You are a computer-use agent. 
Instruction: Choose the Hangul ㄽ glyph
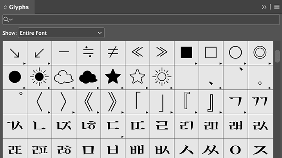(x=260, y=126)
